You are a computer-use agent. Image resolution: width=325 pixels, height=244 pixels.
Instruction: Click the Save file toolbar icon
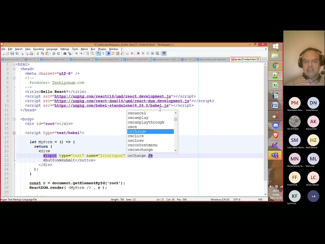click(11, 53)
